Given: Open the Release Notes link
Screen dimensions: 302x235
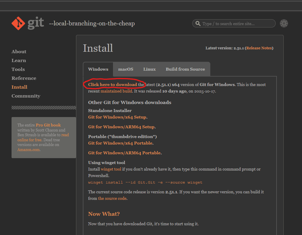Looking at the screenshot, I should pyautogui.click(x=259, y=48).
